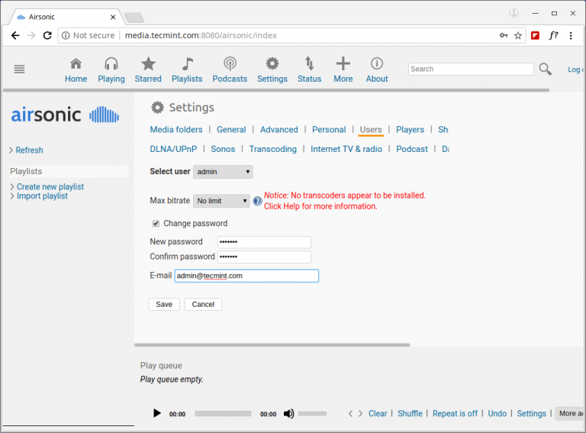The width and height of the screenshot is (586, 433).
Task: Open the More actions play queue dropdown
Action: click(x=569, y=414)
